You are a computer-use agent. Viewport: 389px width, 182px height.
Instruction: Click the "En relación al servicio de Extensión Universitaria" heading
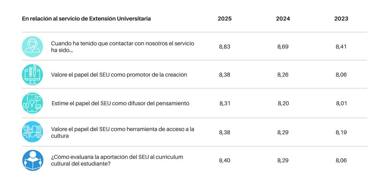pyautogui.click(x=86, y=19)
